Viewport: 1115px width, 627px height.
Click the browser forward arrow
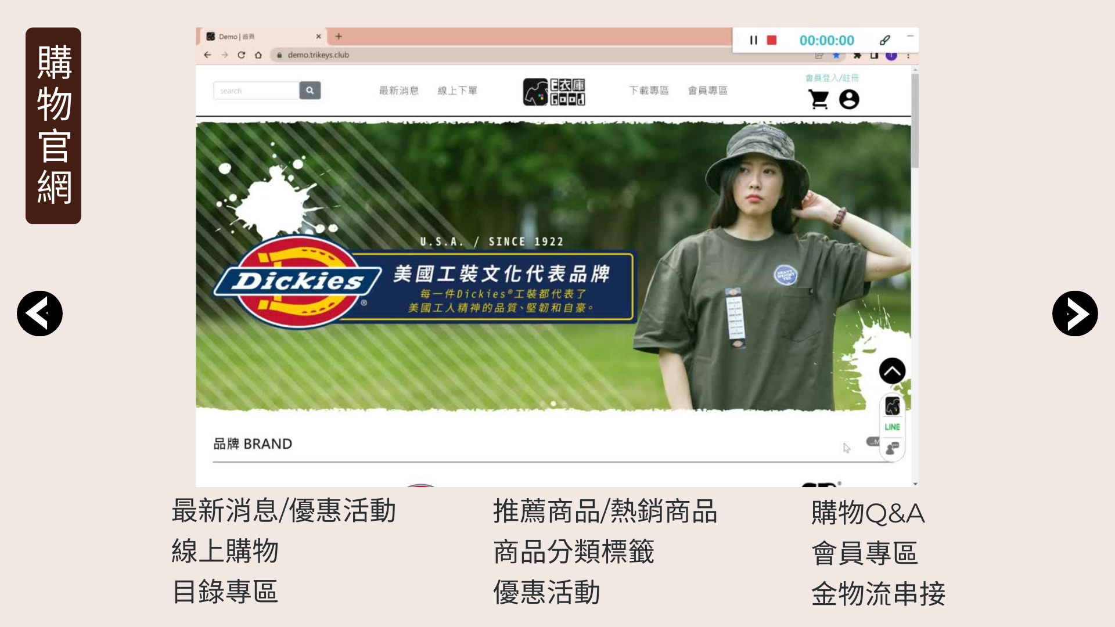tap(225, 55)
